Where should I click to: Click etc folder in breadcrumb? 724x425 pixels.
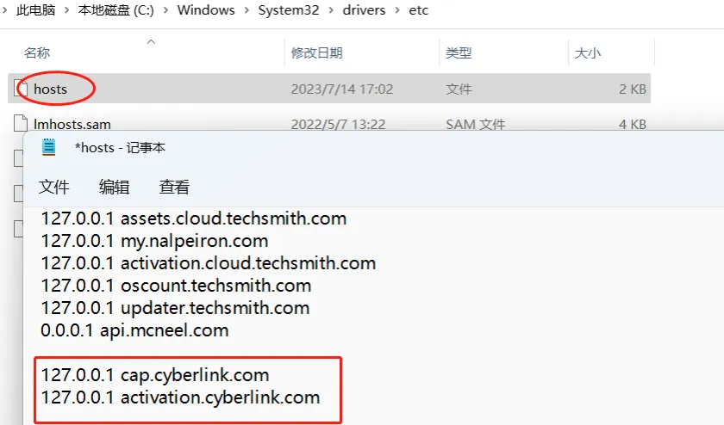coord(419,10)
